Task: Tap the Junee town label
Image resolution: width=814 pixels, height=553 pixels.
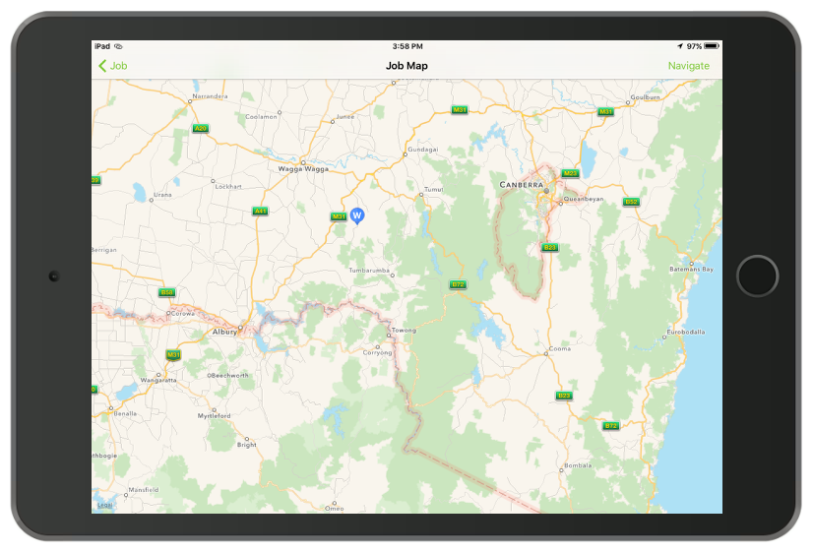Action: pos(345,117)
